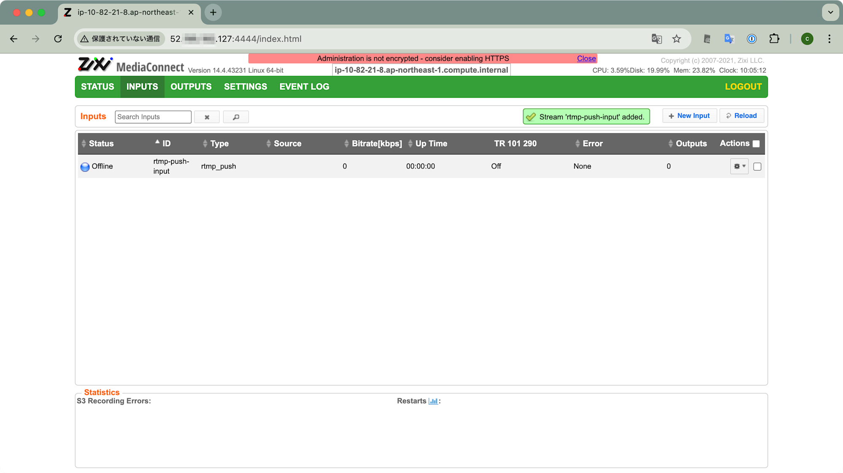Open the browser extensions puzzle icon
This screenshot has width=843, height=473.
(x=774, y=39)
